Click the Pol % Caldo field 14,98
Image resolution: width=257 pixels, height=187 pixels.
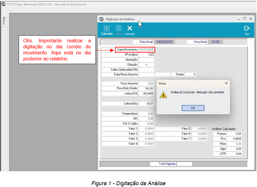point(146,124)
